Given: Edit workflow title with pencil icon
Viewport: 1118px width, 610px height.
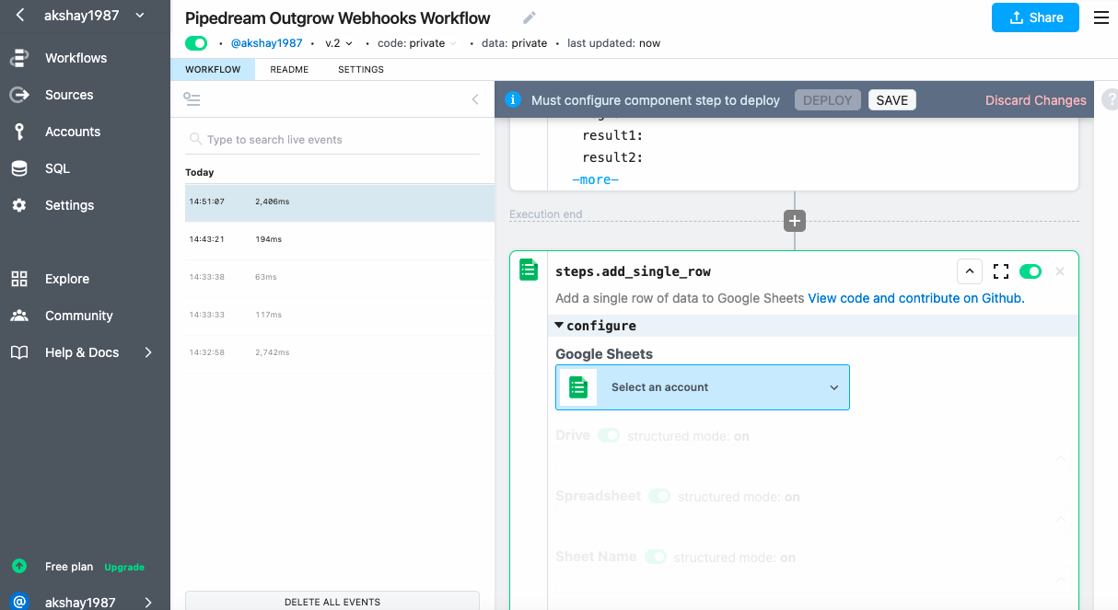Looking at the screenshot, I should (x=529, y=17).
